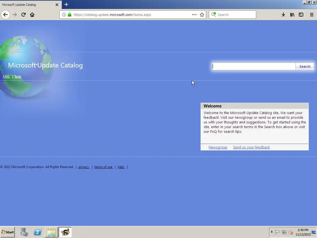Open the browser home page
The height and width of the screenshot is (238, 317).
tap(32, 15)
